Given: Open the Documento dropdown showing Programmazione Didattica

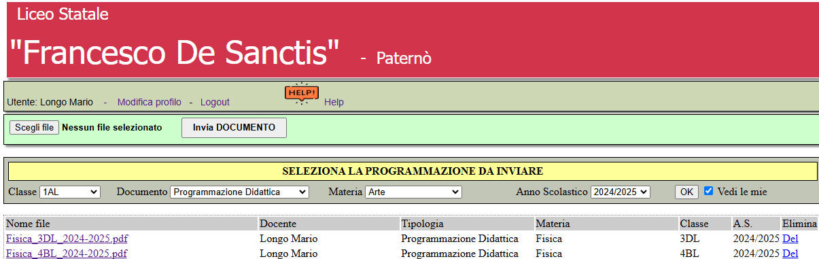Looking at the screenshot, I should tap(239, 192).
